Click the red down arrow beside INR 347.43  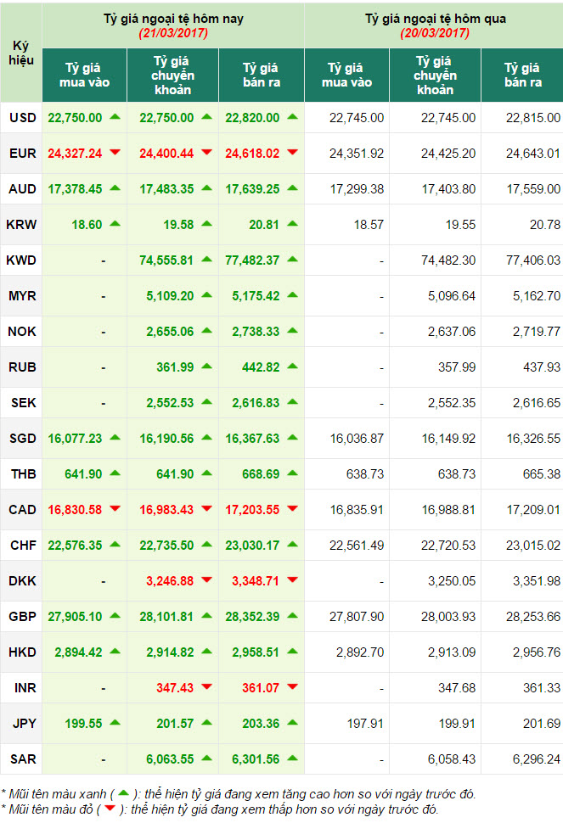[x=206, y=687]
